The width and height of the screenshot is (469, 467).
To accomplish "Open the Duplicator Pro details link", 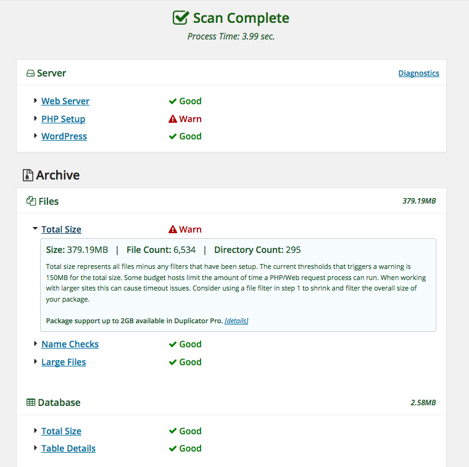I will 236,321.
